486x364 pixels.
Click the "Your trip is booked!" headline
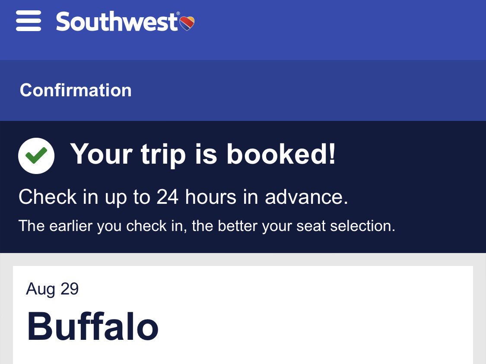coord(203,154)
